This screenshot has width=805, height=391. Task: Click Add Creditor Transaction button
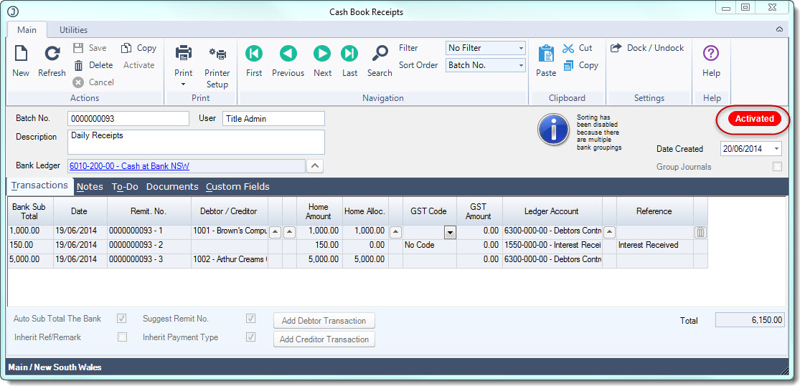[x=324, y=339]
